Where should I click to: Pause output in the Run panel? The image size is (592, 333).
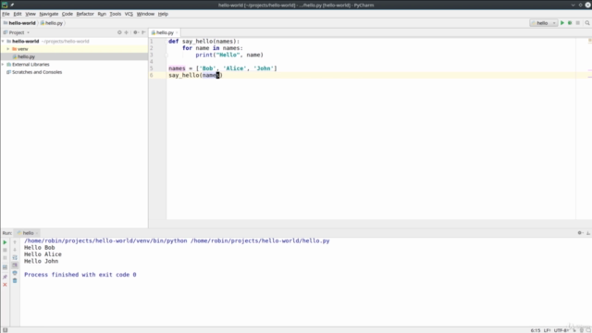click(x=5, y=258)
